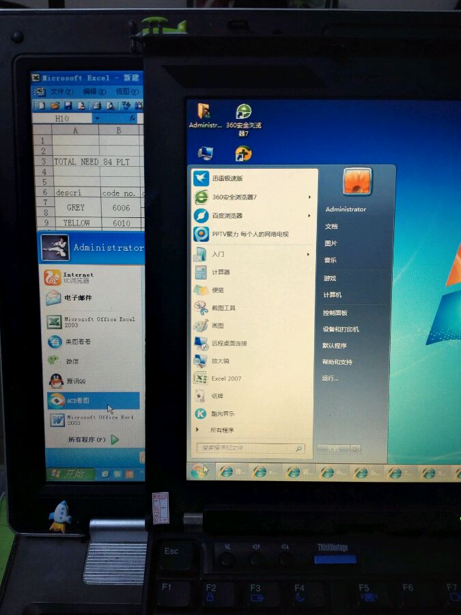Click 运行... Run command

(330, 378)
